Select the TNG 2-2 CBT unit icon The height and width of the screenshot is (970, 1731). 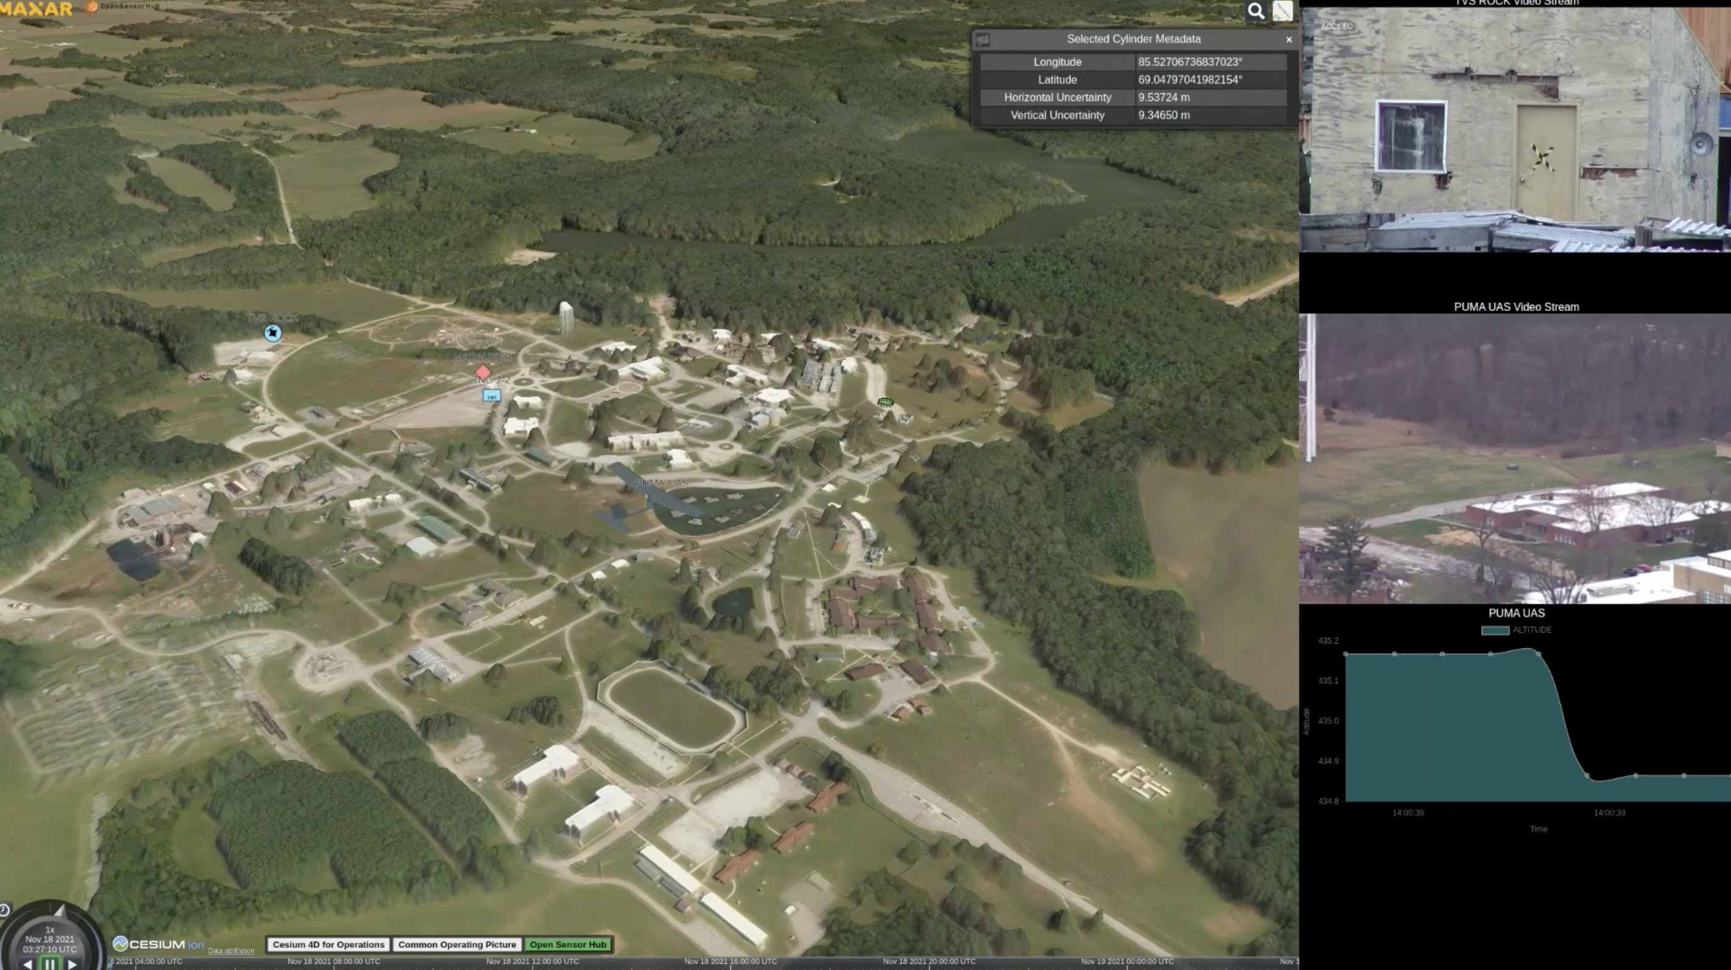point(491,396)
